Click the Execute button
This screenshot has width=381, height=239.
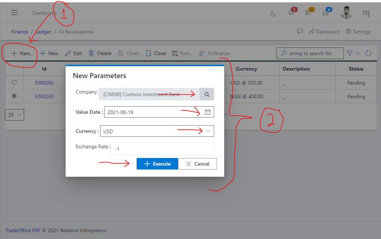(x=157, y=164)
